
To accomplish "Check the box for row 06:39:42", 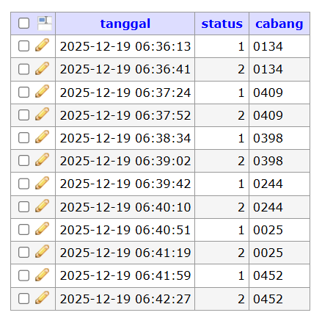I will (x=24, y=184).
